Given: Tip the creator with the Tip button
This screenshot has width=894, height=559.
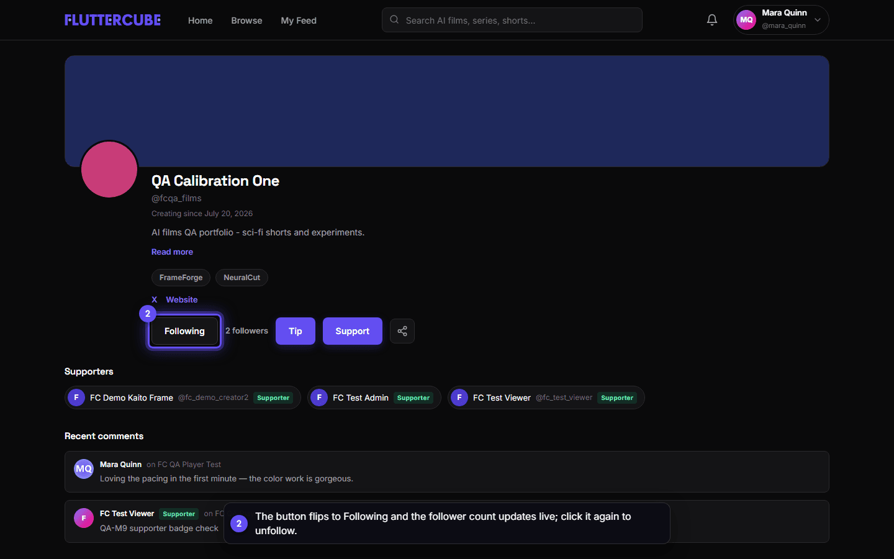Looking at the screenshot, I should click(296, 331).
